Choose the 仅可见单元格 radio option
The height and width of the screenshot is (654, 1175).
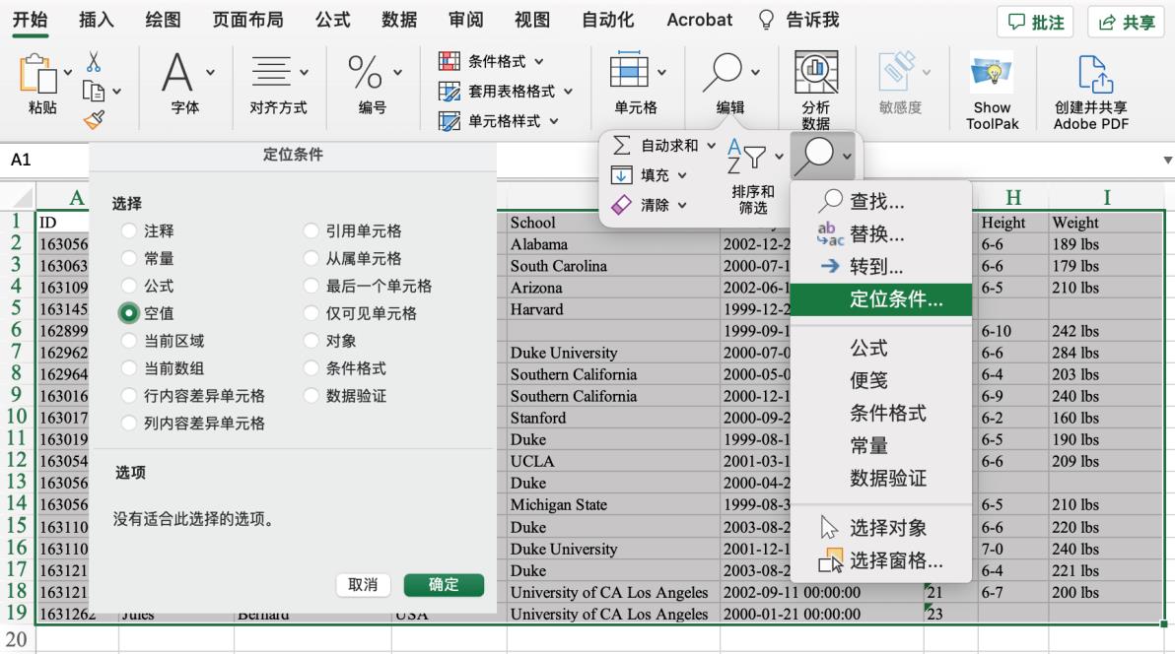[x=311, y=313]
